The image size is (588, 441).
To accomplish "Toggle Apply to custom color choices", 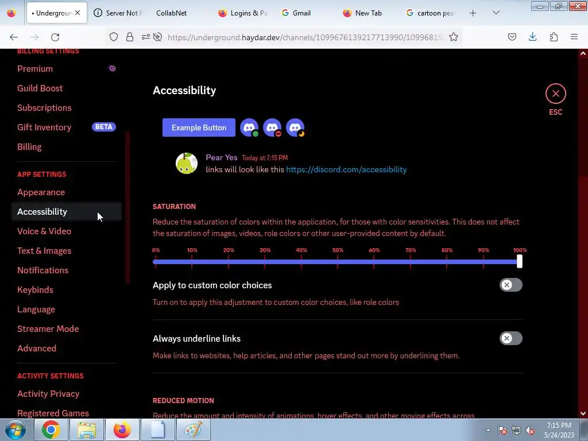I will (x=510, y=285).
